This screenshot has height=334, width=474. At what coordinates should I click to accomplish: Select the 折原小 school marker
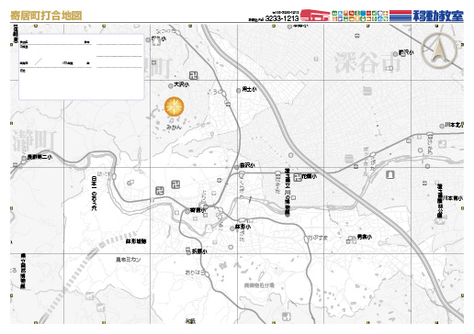click(188, 252)
